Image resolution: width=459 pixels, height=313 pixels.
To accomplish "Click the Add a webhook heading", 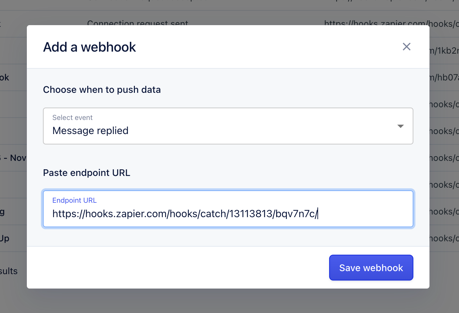I will tap(90, 47).
